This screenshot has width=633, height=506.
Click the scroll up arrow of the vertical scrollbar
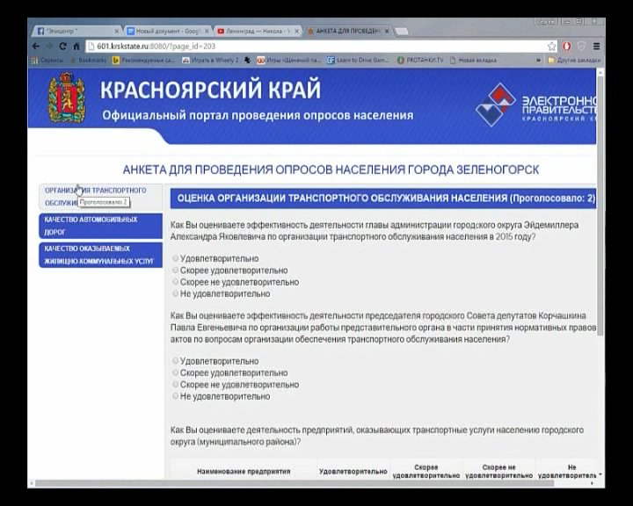click(x=600, y=72)
